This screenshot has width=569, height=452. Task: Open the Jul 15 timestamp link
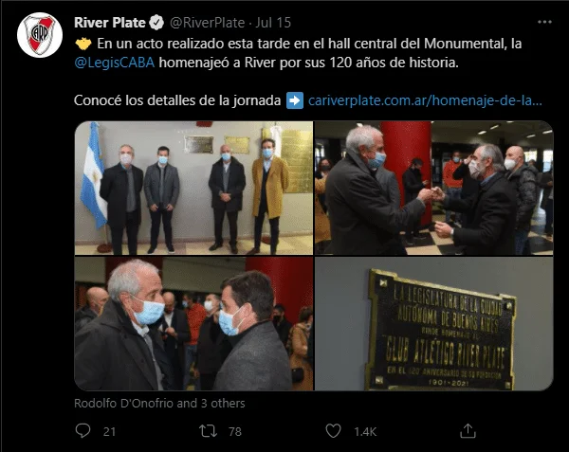pos(273,23)
